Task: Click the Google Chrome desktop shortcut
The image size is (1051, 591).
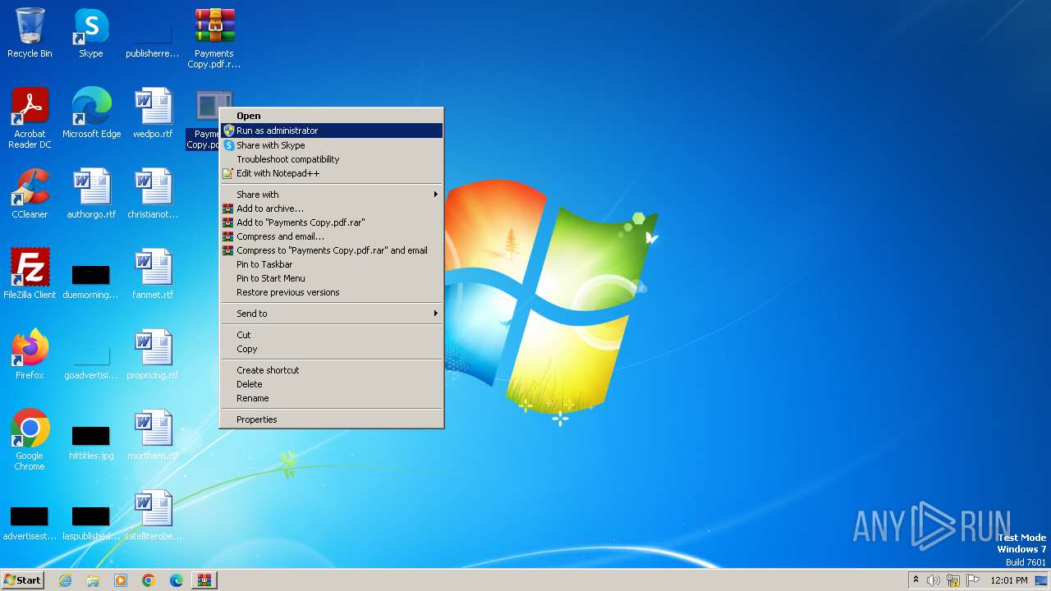Action: click(x=30, y=440)
